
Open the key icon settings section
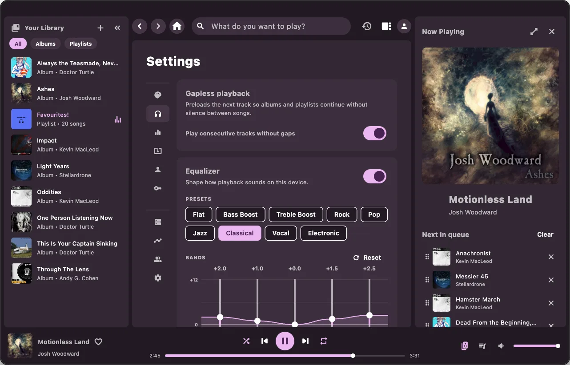coord(157,188)
